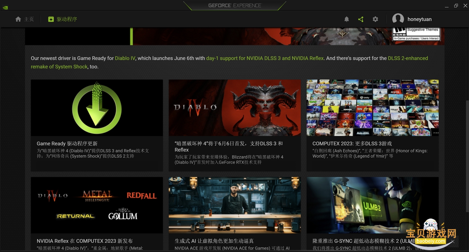Click the NVIDIA Reflex 在 COMPUTEX 2023 新发布 headline

(85, 241)
